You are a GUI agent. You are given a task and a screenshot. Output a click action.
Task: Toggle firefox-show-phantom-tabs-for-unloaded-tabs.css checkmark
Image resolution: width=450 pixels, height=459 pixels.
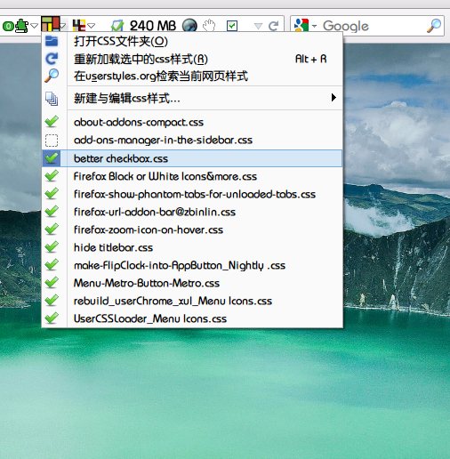click(52, 193)
